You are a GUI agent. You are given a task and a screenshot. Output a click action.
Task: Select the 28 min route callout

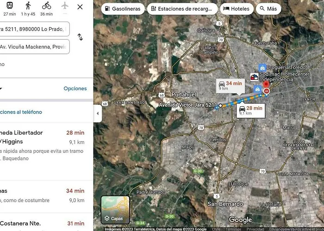point(251,110)
